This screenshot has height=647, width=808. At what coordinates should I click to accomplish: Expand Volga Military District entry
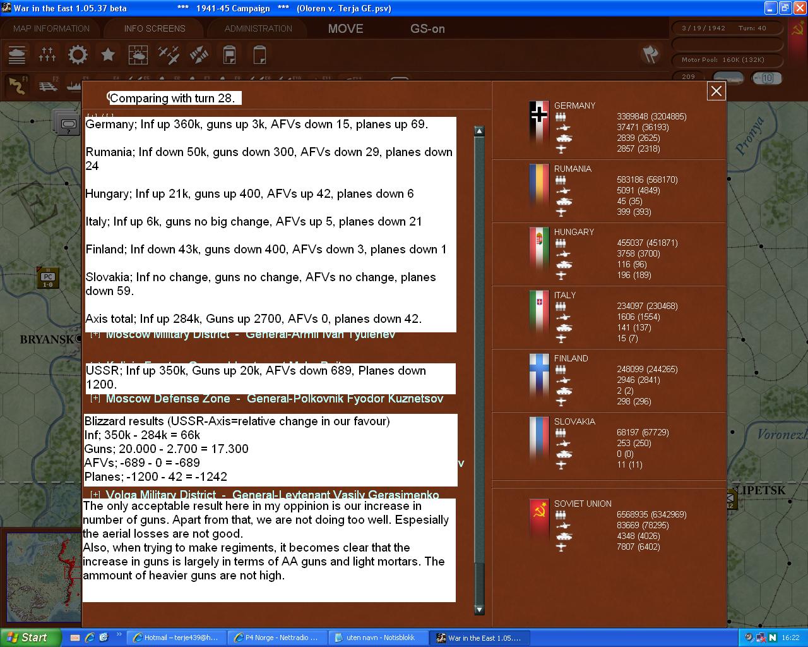(95, 495)
